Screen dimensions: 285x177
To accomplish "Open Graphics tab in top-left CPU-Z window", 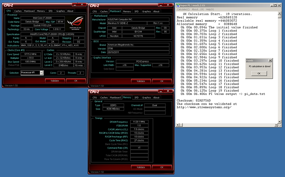I will (x=61, y=11).
